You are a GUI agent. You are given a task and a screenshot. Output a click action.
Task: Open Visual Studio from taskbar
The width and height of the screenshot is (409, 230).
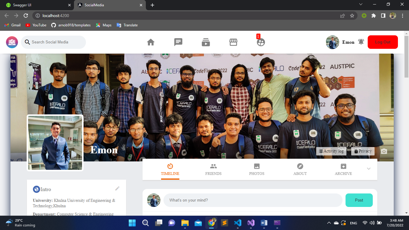(251, 223)
